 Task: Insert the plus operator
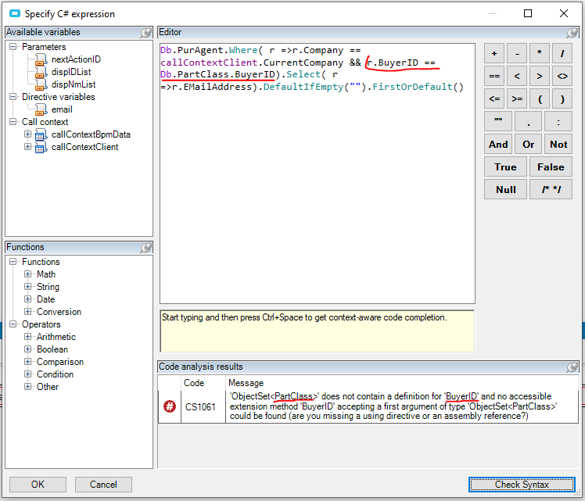coord(494,53)
